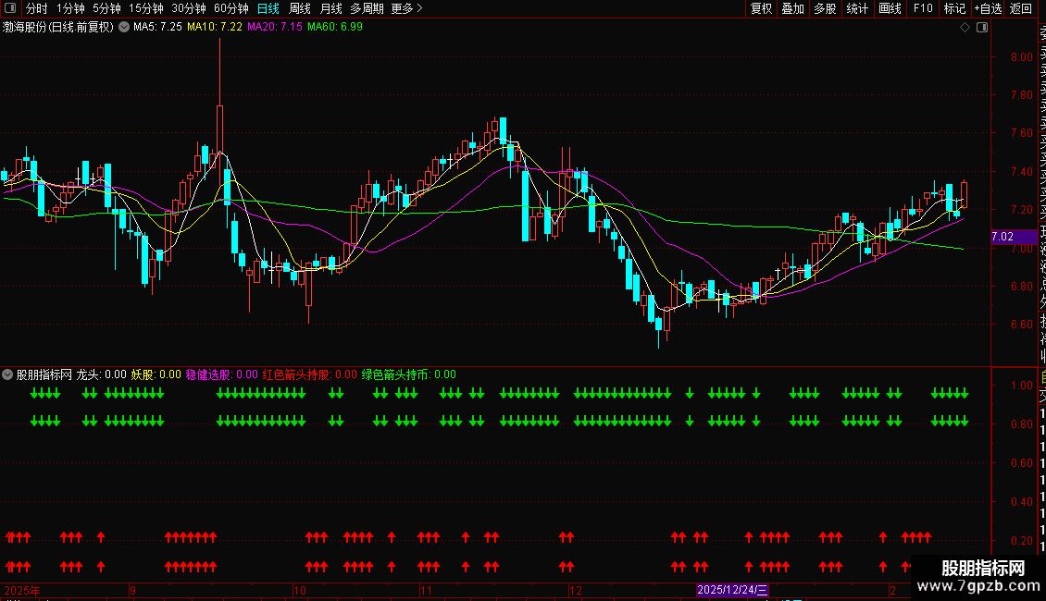Screen dimensions: 1046x601
Task: Click the 8.00 price axis label
Action: [x=1021, y=57]
